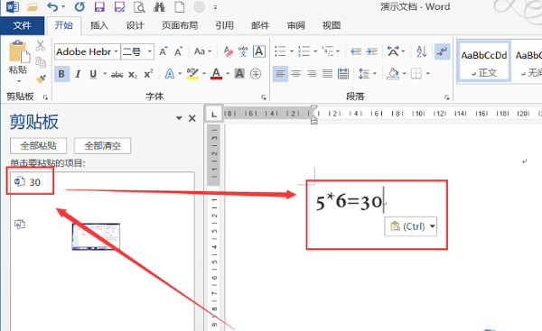
Task: Click the Cut scissors icon
Action: tap(41, 46)
